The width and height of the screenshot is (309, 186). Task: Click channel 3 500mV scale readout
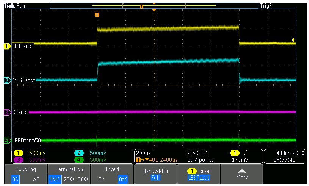tap(37, 159)
